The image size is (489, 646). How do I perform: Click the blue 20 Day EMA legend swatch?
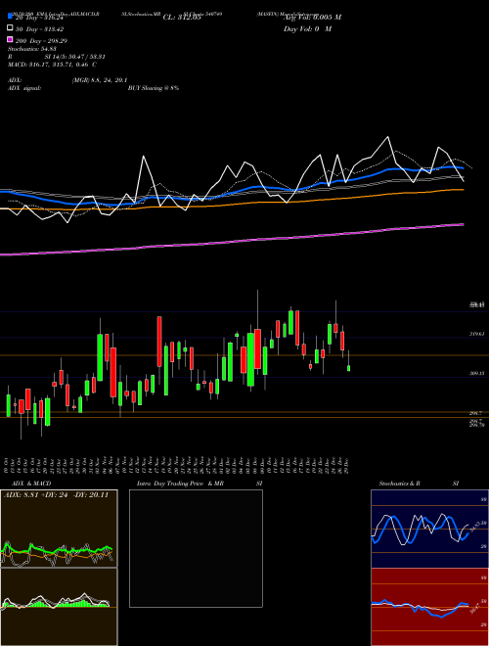[x=11, y=17]
